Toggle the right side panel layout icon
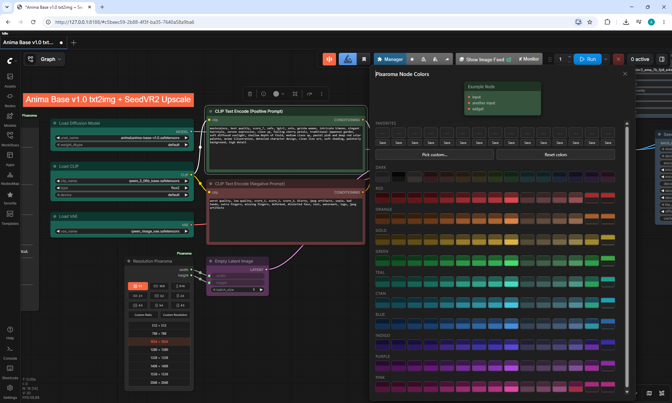This screenshot has width=672, height=403. (x=662, y=59)
